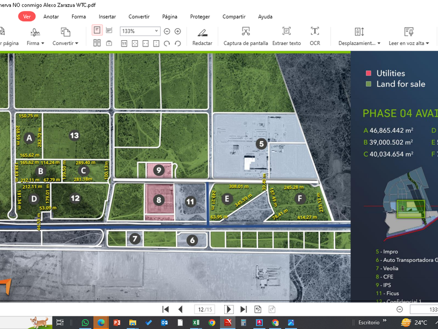Jump to the first page

[166, 309]
